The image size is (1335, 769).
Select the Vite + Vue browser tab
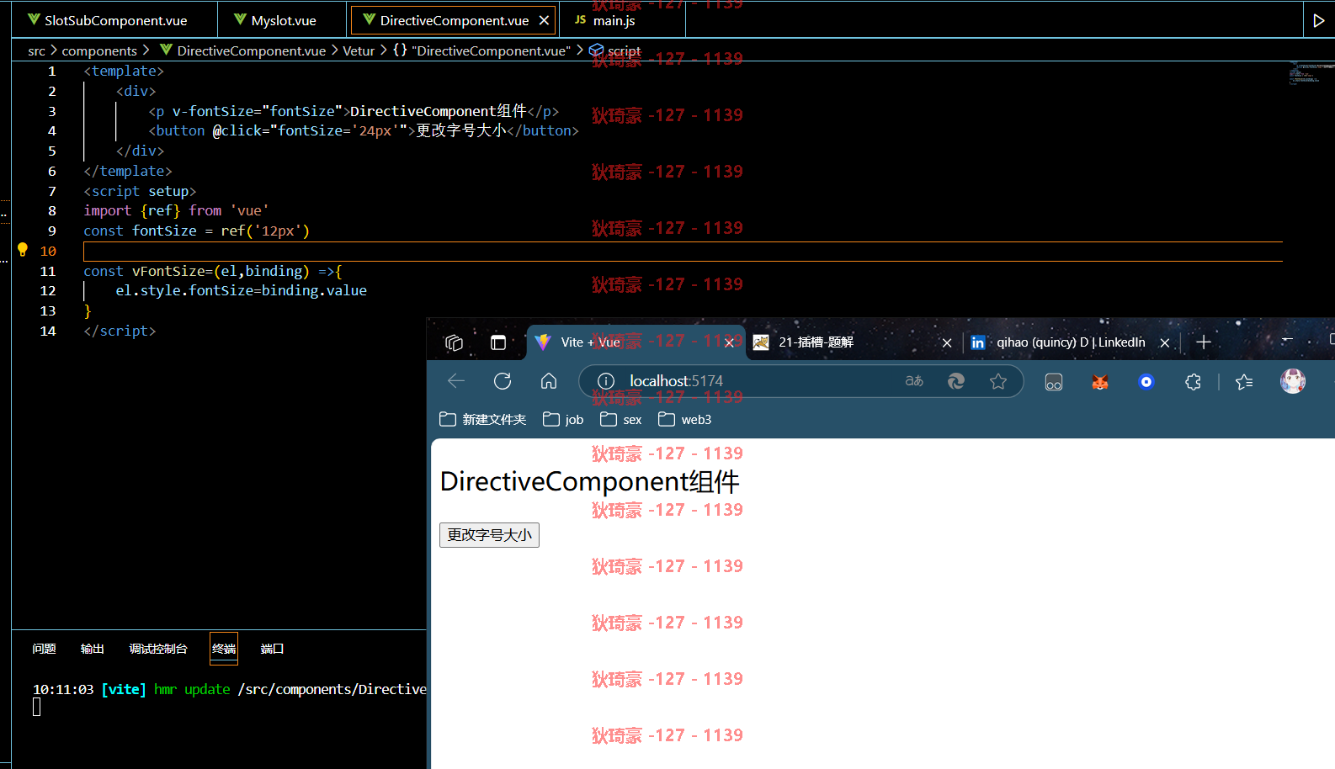click(636, 342)
